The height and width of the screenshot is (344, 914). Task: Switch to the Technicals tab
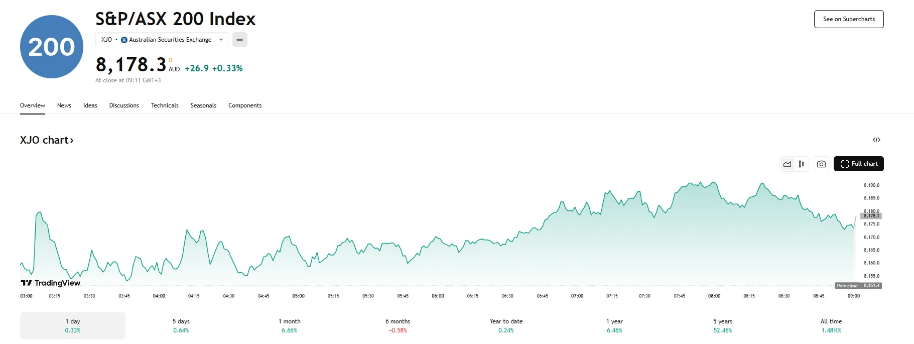point(165,105)
